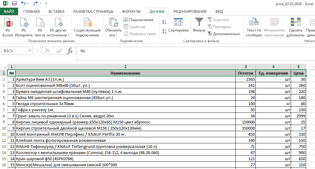Save the workbook via the floppy icon
This screenshot has width=315, height=169.
tap(14, 4)
